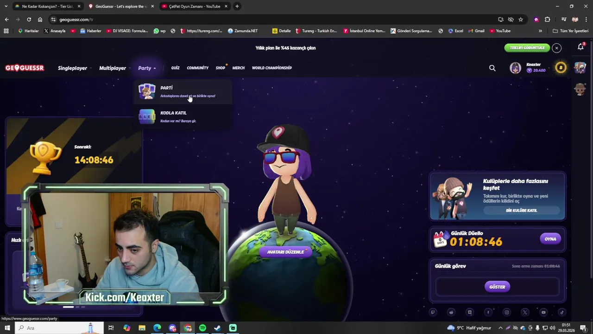Open a new browser tab
593x334 pixels.
tap(237, 6)
